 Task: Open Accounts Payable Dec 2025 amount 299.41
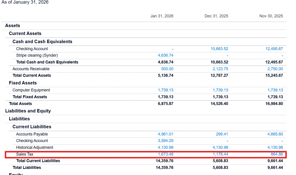[222, 134]
